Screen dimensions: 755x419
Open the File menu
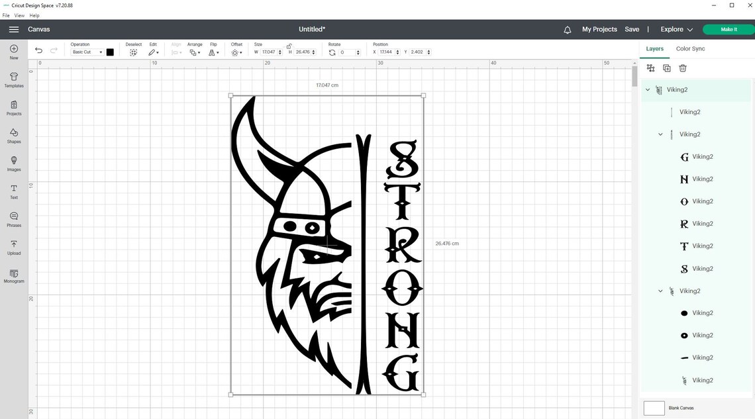(x=5, y=15)
